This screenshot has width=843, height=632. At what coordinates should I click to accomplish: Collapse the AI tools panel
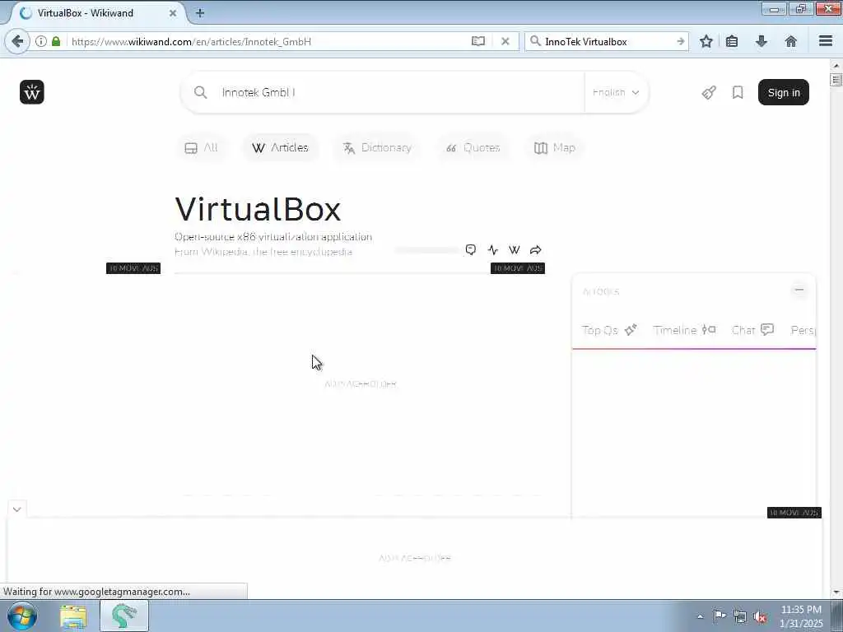point(799,290)
